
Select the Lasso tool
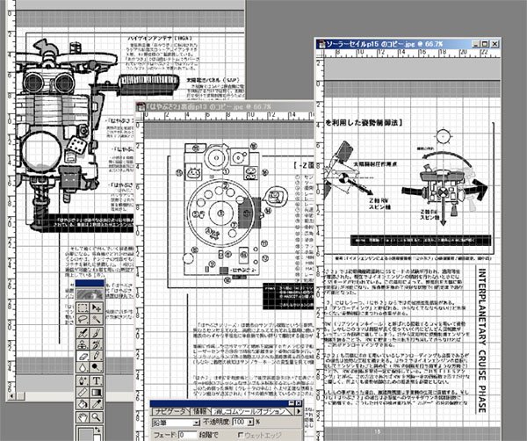[x=83, y=319]
